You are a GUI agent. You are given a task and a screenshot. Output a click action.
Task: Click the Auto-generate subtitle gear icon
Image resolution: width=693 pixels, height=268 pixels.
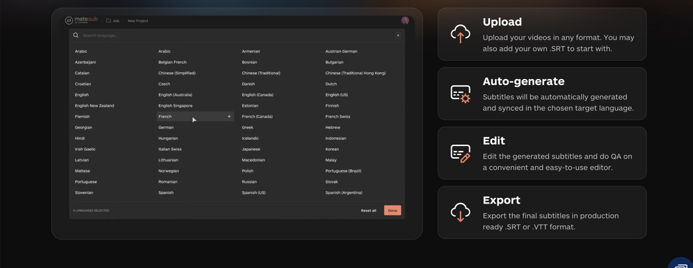click(460, 93)
